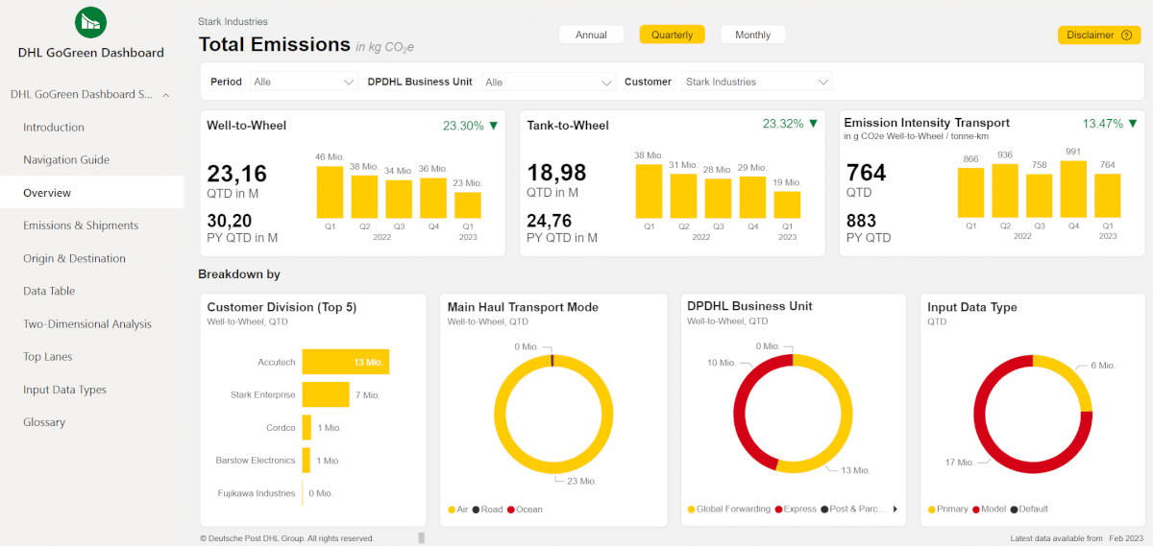Switch to Monthly view
The image size is (1153, 546).
[752, 36]
